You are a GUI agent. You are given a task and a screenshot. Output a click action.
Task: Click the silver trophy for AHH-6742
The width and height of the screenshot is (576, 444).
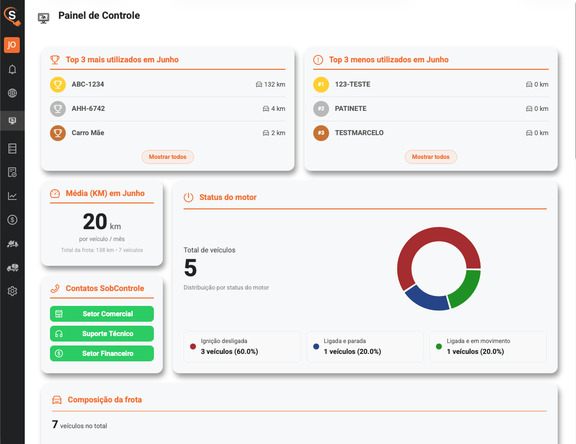[58, 109]
